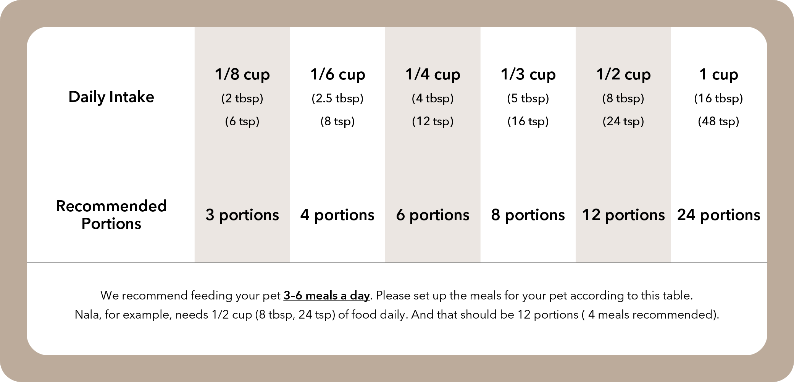
Task: Select the (48 tsp) measurement text
Action: tap(718, 121)
